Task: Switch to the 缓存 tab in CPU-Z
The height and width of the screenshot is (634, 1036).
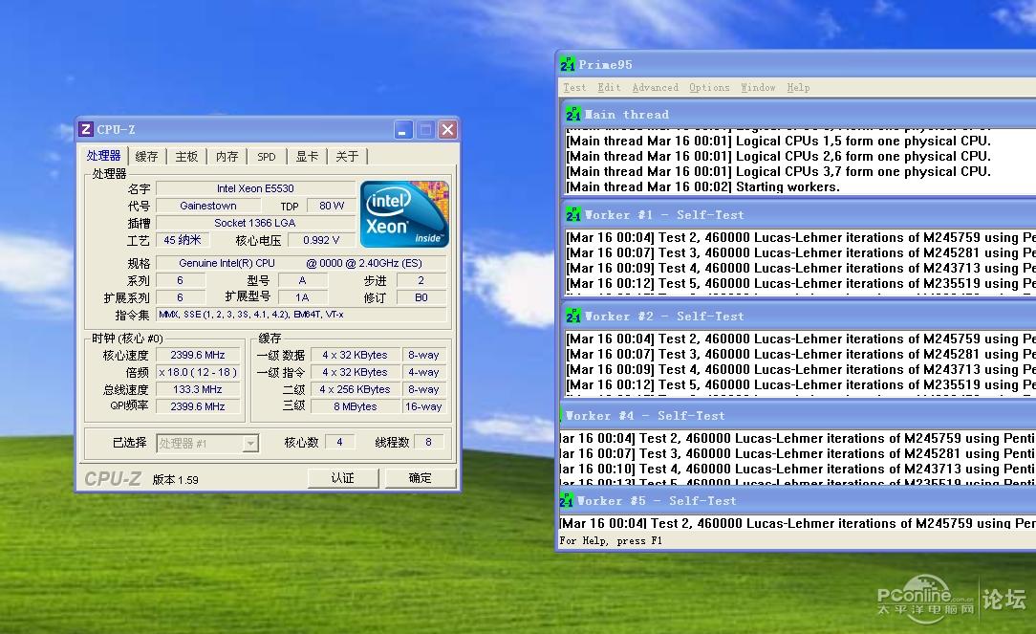Action: (146, 157)
